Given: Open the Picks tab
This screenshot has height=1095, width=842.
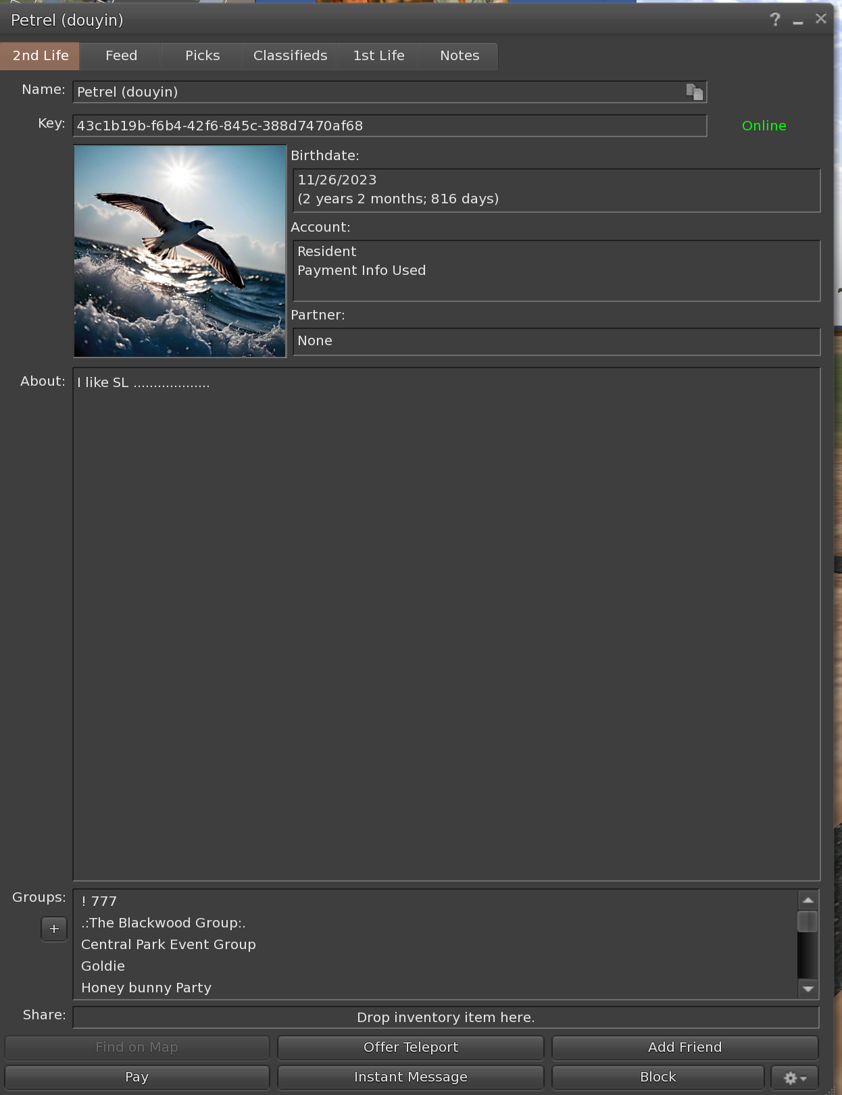Looking at the screenshot, I should point(202,56).
